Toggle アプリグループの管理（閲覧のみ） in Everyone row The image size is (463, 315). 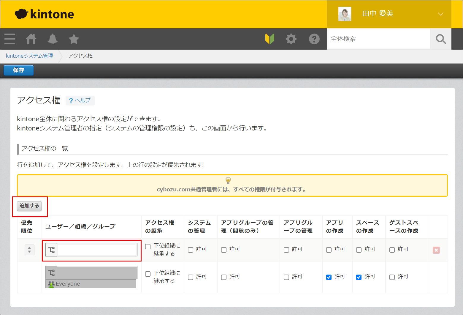coord(224,277)
